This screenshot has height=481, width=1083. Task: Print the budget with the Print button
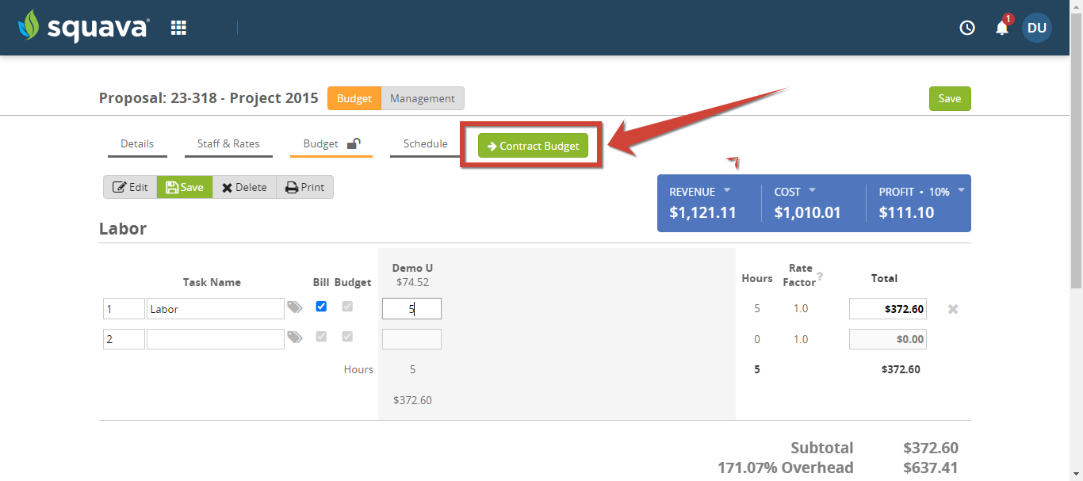tap(304, 187)
